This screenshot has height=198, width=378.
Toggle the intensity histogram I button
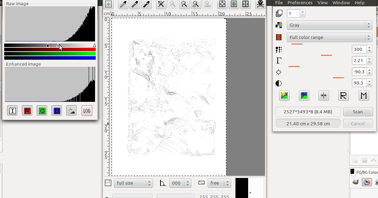[12, 111]
